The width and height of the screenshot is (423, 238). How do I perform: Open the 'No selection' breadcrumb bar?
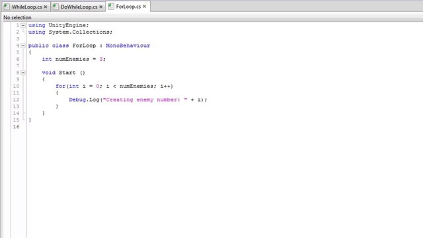17,18
